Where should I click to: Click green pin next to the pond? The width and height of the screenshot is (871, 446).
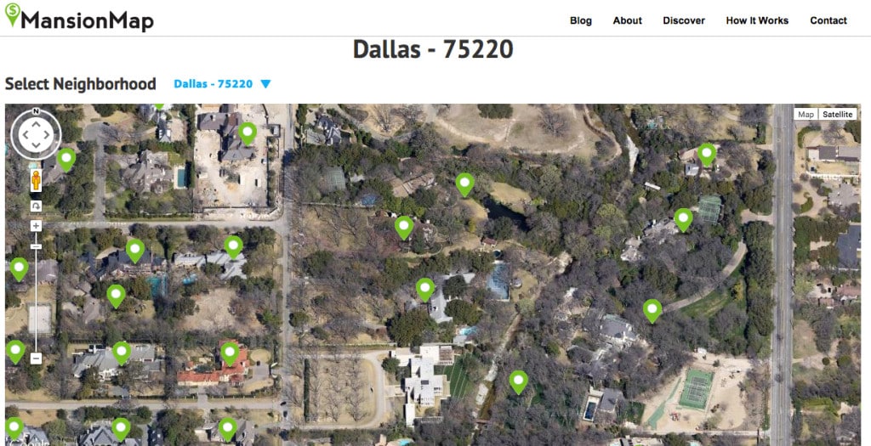(465, 184)
